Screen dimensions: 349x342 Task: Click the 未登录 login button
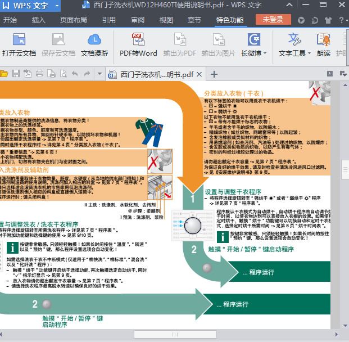tap(273, 20)
